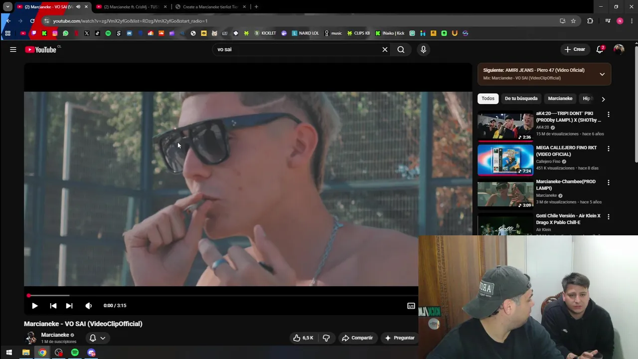
Task: Open the Chrome tab search dropdown
Action: 7,7
